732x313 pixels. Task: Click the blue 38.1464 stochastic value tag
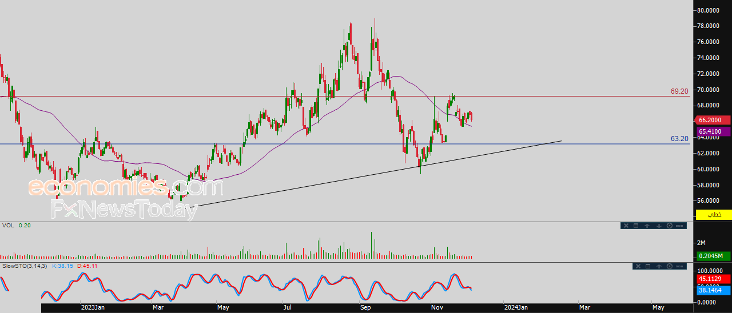(x=714, y=290)
